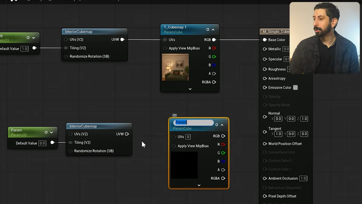Expand bottom chevron of T_Cubemap 1 node
The width and height of the screenshot is (362, 204).
(x=190, y=89)
